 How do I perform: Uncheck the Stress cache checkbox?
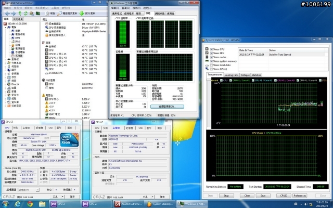212,57
